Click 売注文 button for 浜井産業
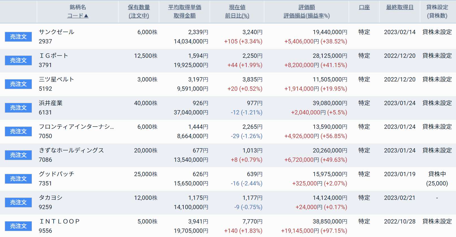The image size is (456, 237). click(18, 108)
